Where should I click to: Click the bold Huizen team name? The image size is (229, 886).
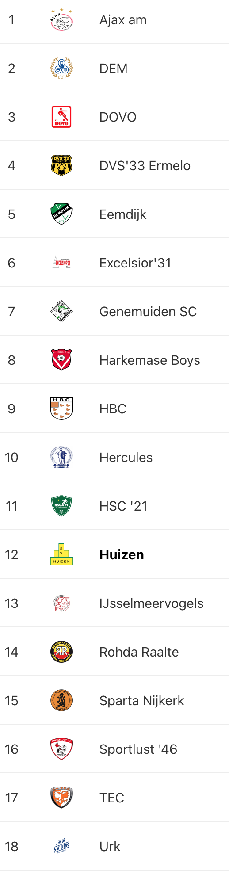pos(122,555)
